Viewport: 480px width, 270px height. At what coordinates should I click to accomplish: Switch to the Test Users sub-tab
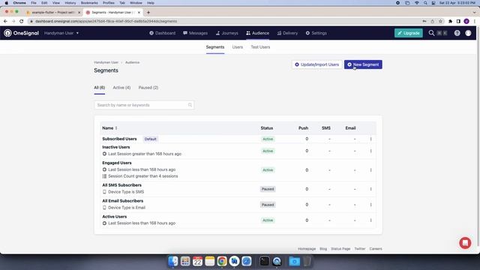[x=260, y=47]
